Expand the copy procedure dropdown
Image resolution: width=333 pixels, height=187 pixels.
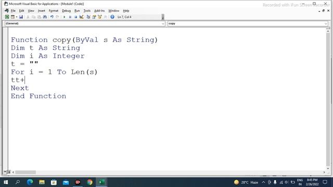click(x=326, y=23)
